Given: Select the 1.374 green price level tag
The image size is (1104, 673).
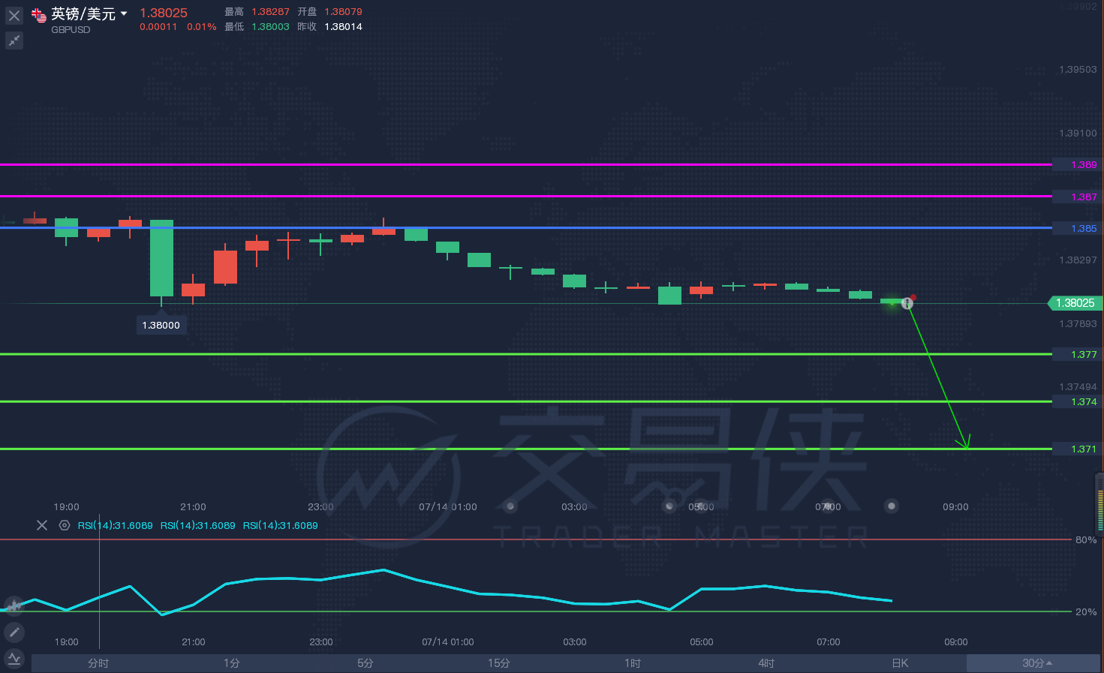Looking at the screenshot, I should click(1078, 401).
